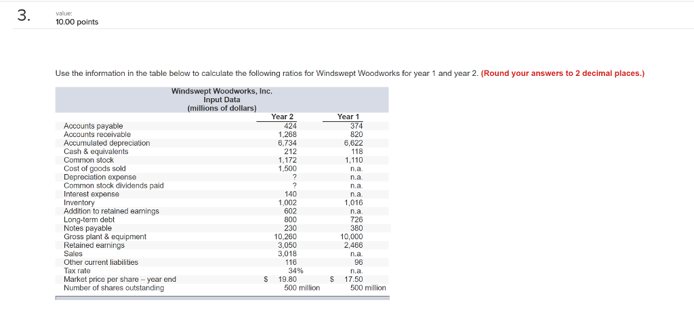Select 'Addition to retained earnings' row label
Viewport: 694px width, 315px height.
[x=112, y=211]
